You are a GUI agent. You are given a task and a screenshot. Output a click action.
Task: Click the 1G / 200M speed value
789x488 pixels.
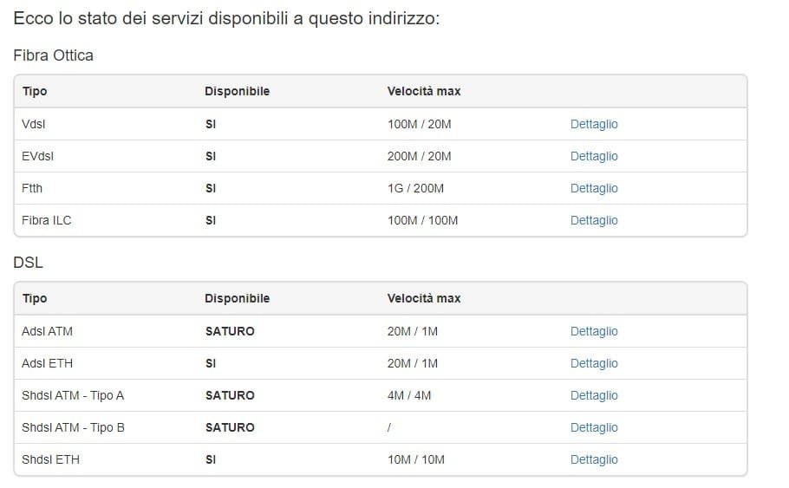coord(415,188)
